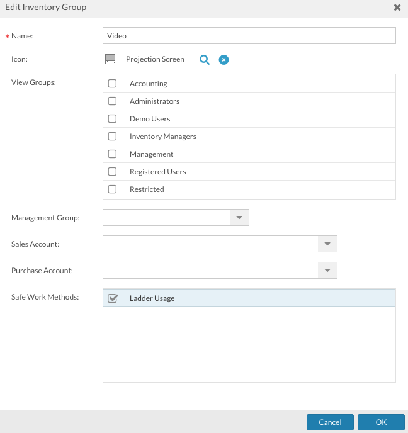Screen dimensions: 408x433
Task: Enable the Restricted view group checkbox
Action: click(x=113, y=189)
